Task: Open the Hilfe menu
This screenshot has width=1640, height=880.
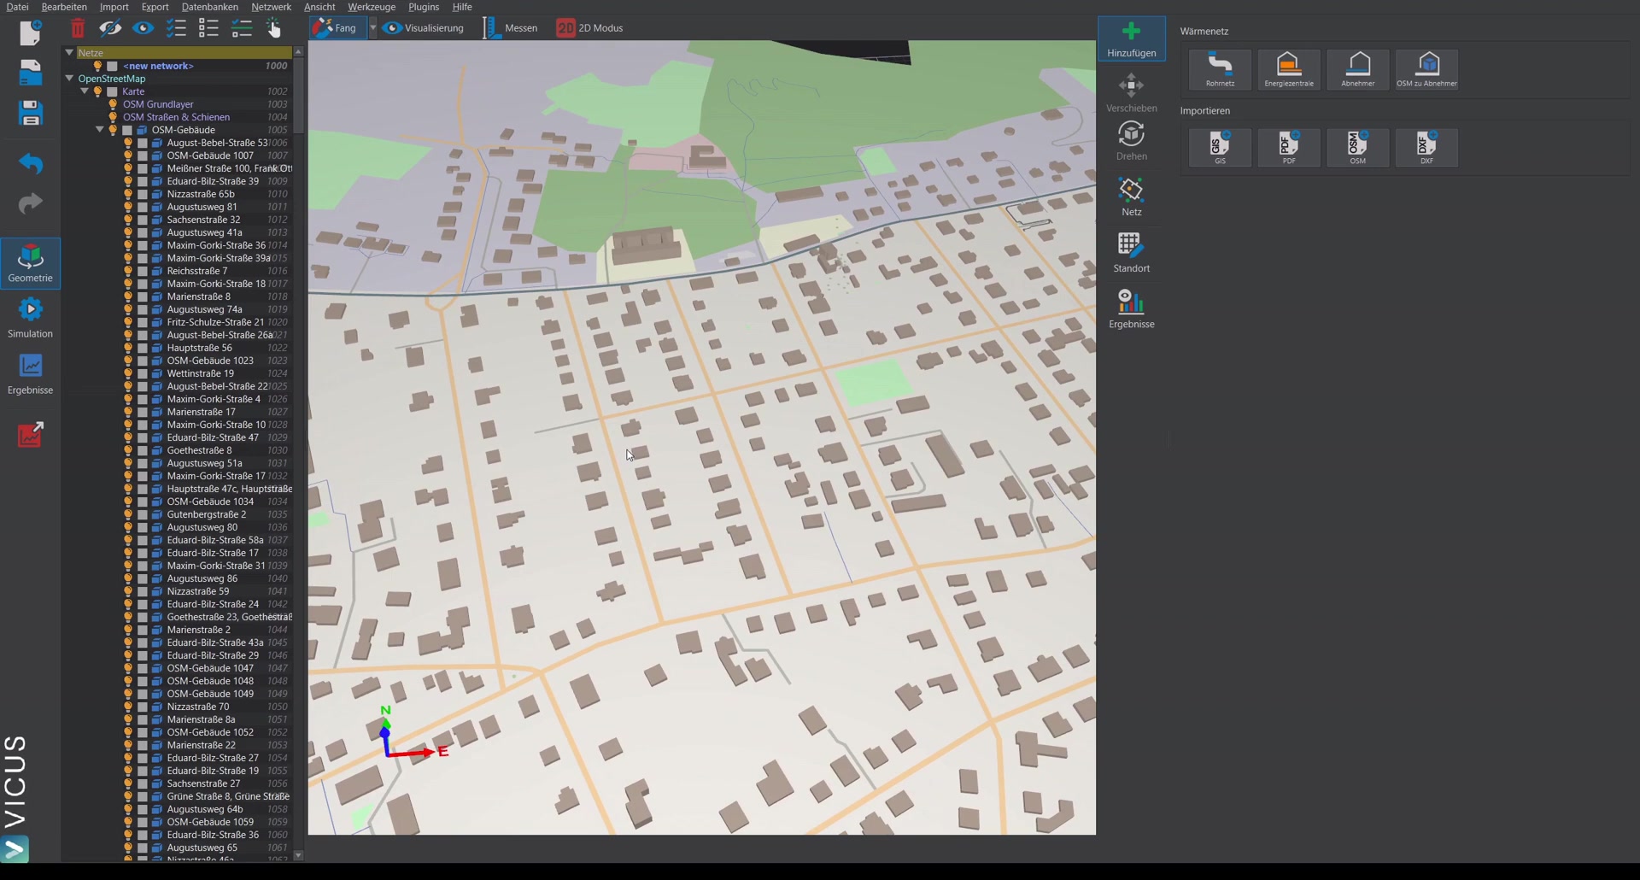Action: tap(462, 7)
